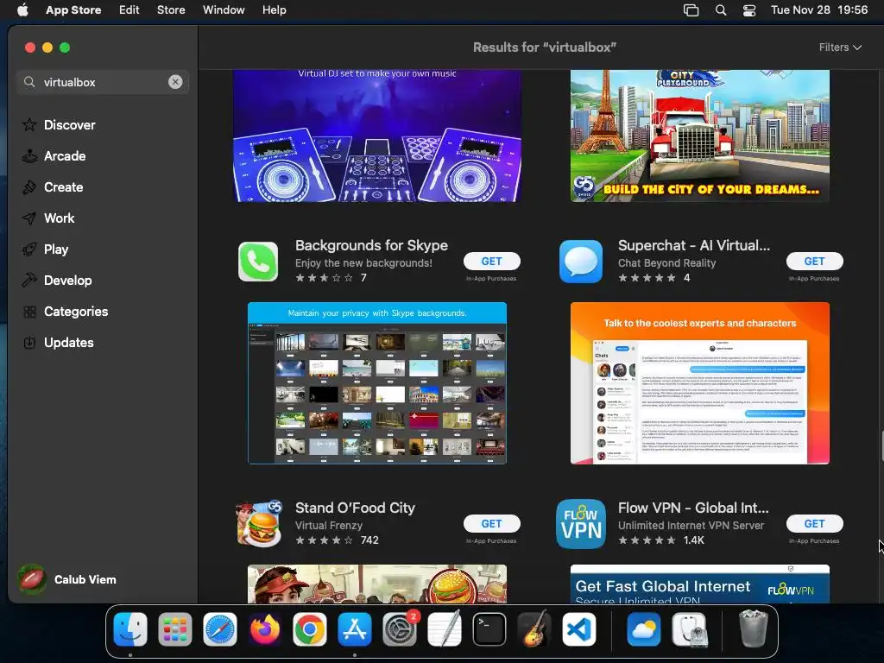Viewport: 884px width, 663px height.
Task: Click the results scrollbar thumb
Action: pos(881,446)
